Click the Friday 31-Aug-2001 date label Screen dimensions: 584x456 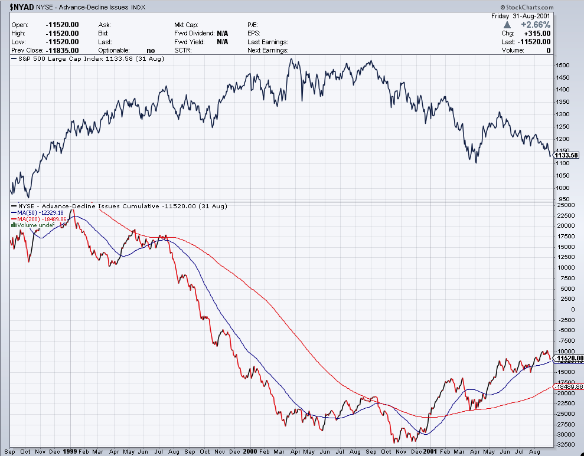[520, 16]
